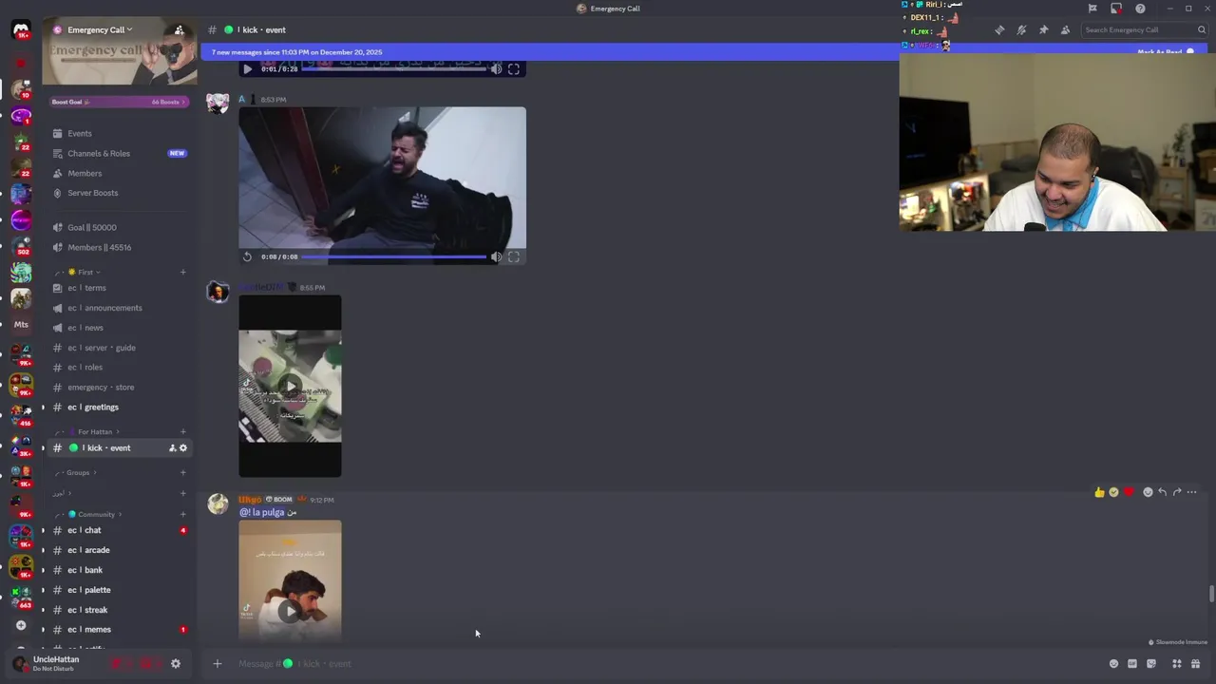Expand threads arrow for ec bank
Viewport: 1216px width, 684px height.
(x=42, y=570)
